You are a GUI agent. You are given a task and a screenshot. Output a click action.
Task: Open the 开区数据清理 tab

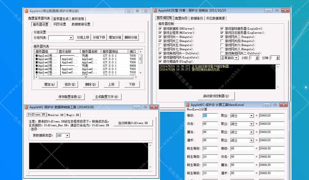click(x=216, y=18)
